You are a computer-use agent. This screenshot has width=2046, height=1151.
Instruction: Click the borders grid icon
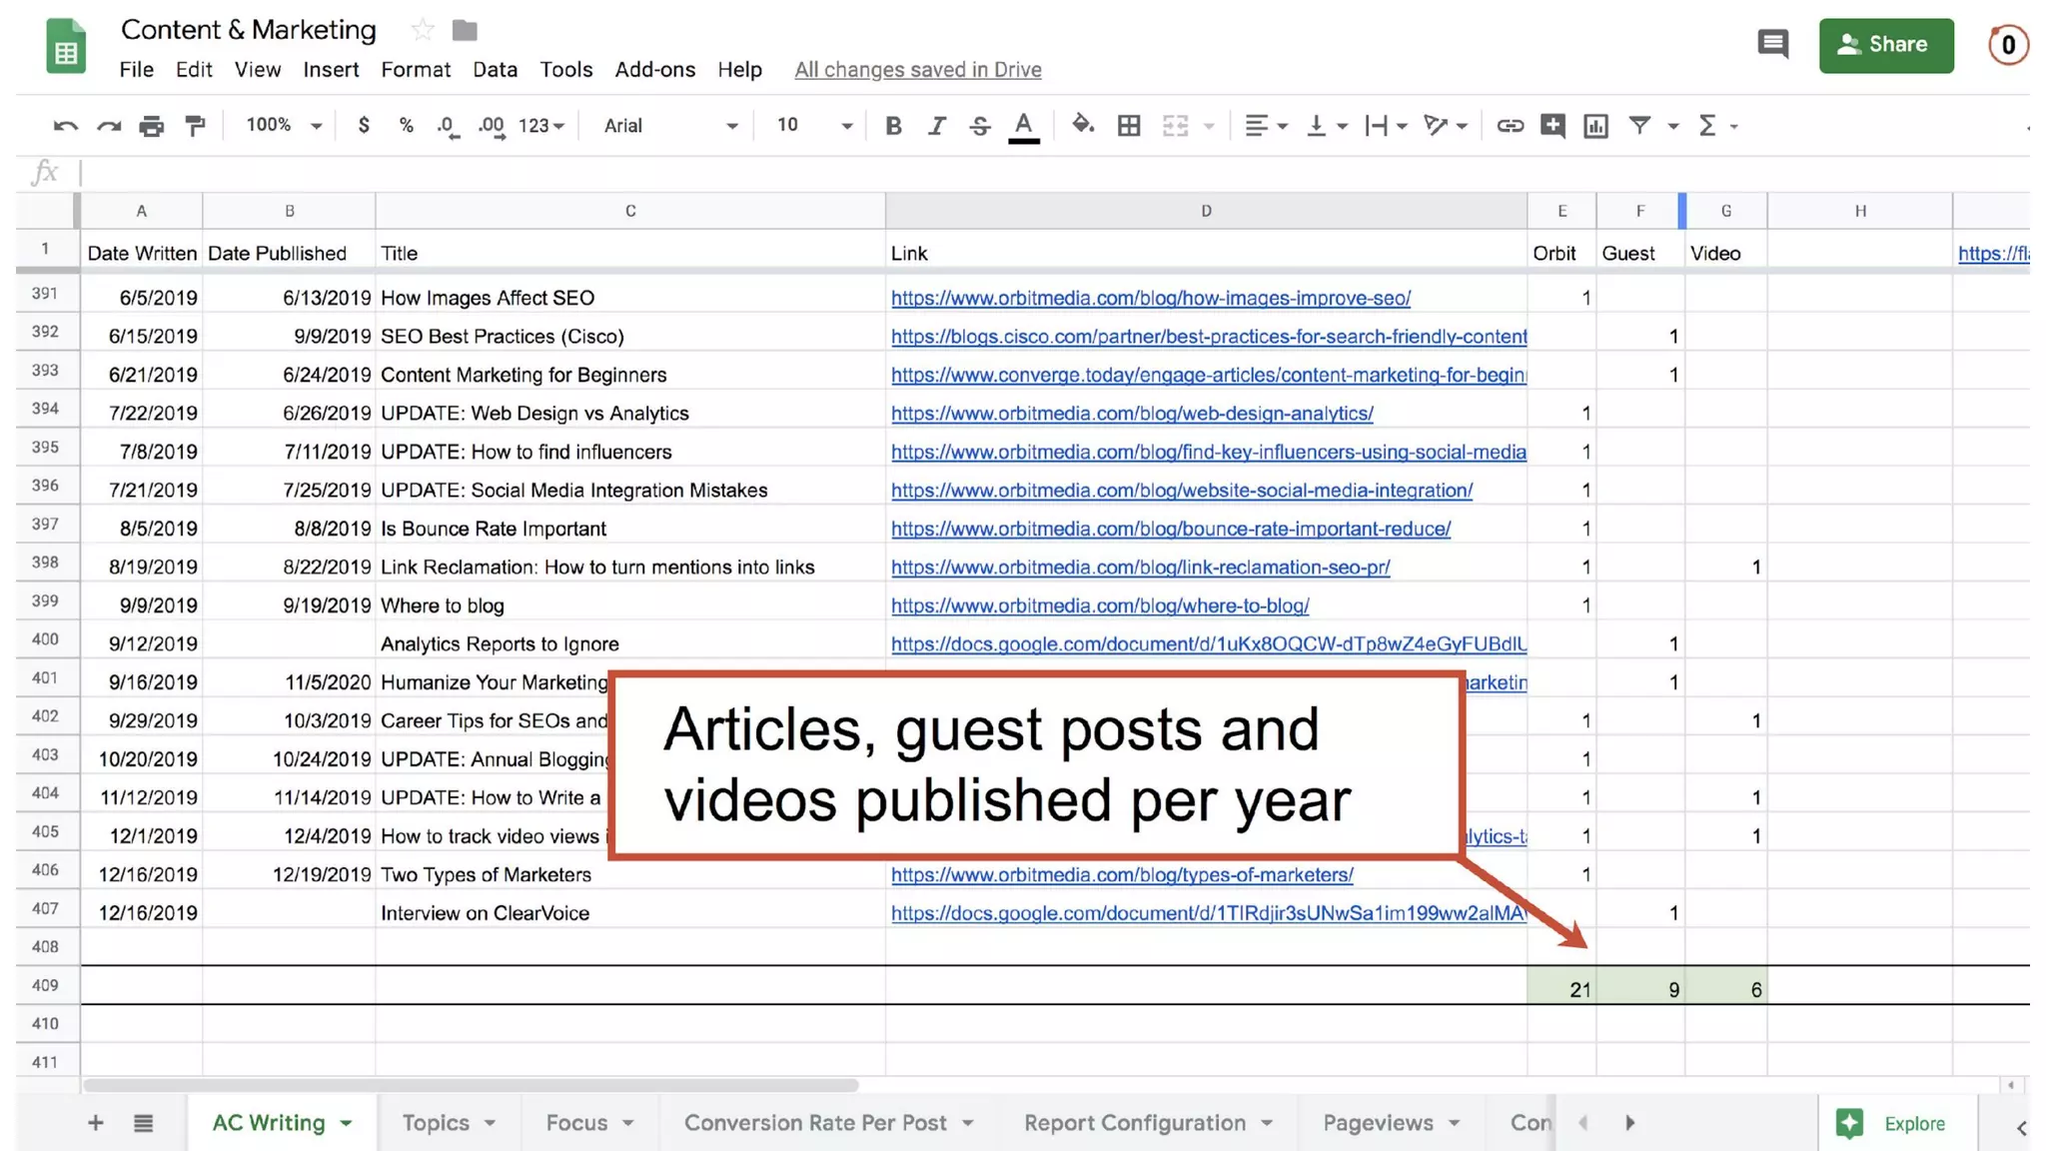pyautogui.click(x=1129, y=126)
